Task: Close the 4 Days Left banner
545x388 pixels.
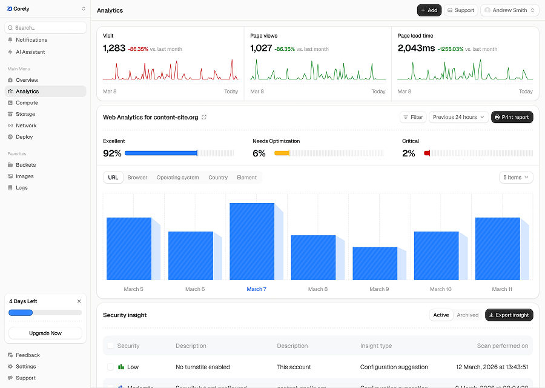Action: tap(79, 301)
